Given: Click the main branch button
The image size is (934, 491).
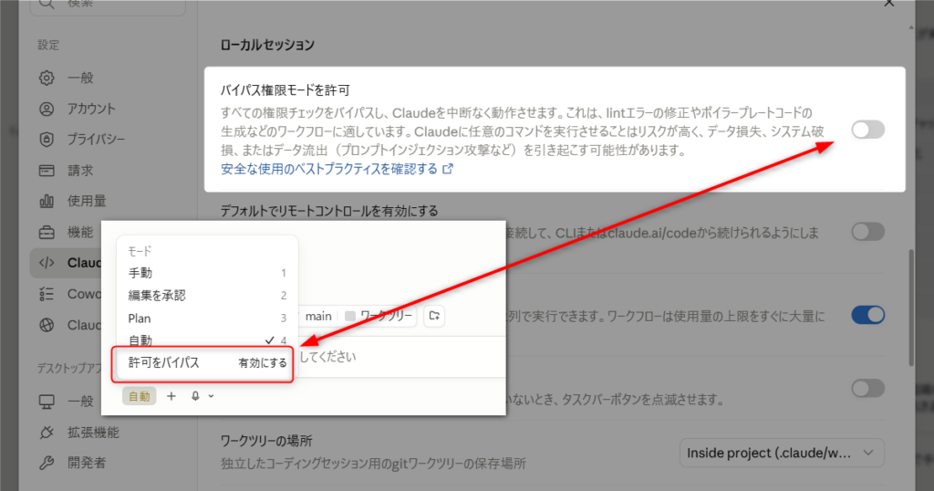Looking at the screenshot, I should coord(318,317).
